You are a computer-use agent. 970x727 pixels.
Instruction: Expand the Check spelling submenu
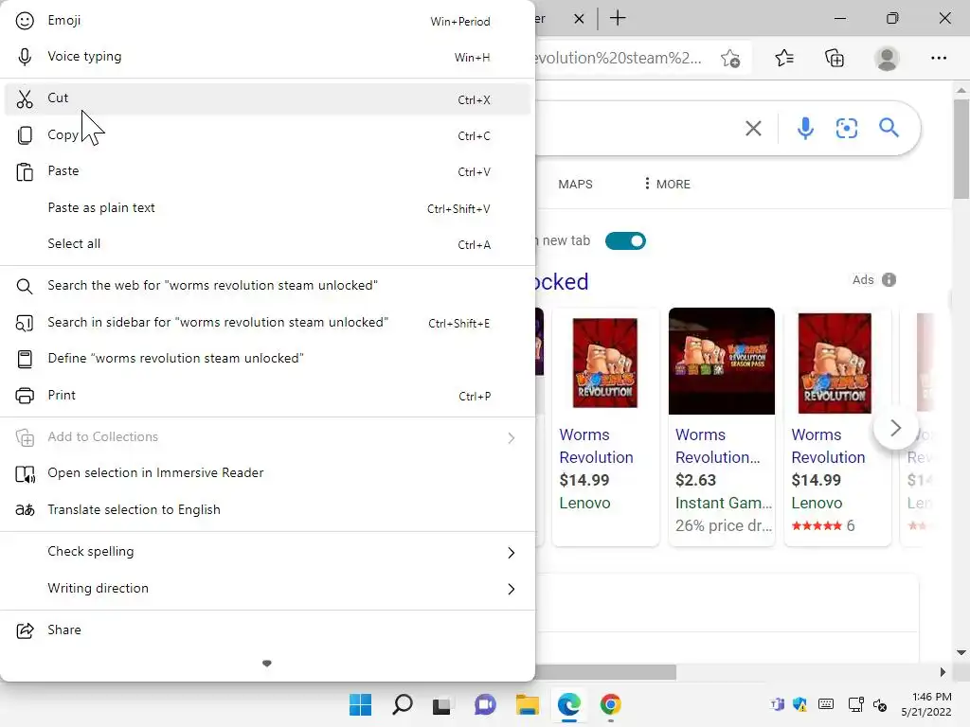pos(511,553)
